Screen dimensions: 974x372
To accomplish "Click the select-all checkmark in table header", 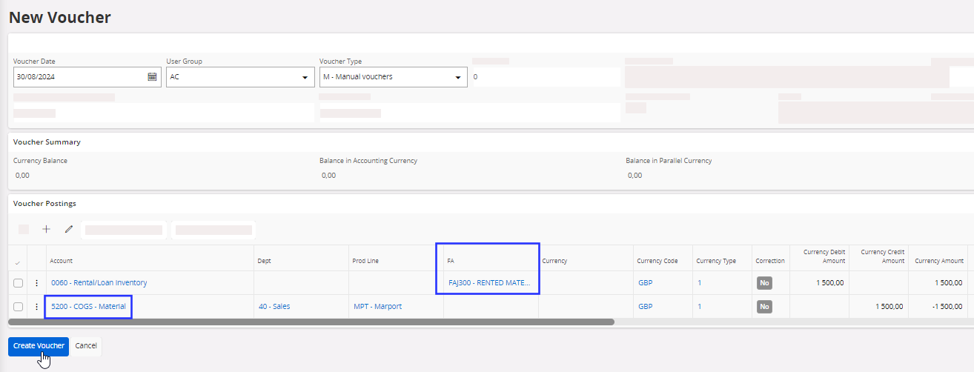I will pos(18,262).
